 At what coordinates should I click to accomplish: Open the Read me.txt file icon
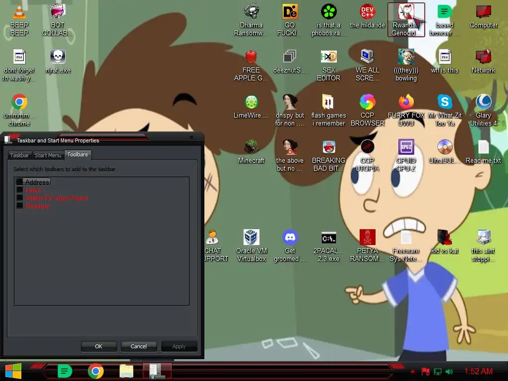point(483,152)
